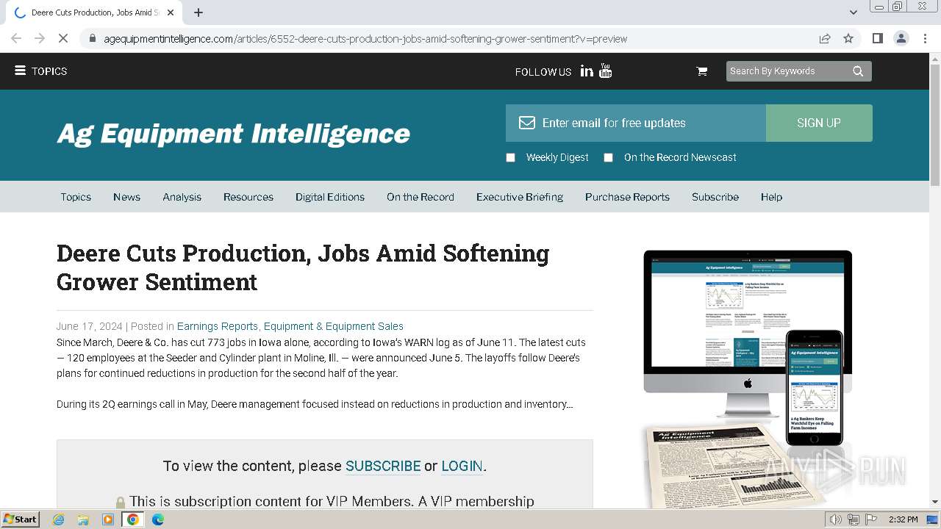Viewport: 941px width, 529px height.
Task: Close the Deere Cuts Production tab
Action: (171, 12)
